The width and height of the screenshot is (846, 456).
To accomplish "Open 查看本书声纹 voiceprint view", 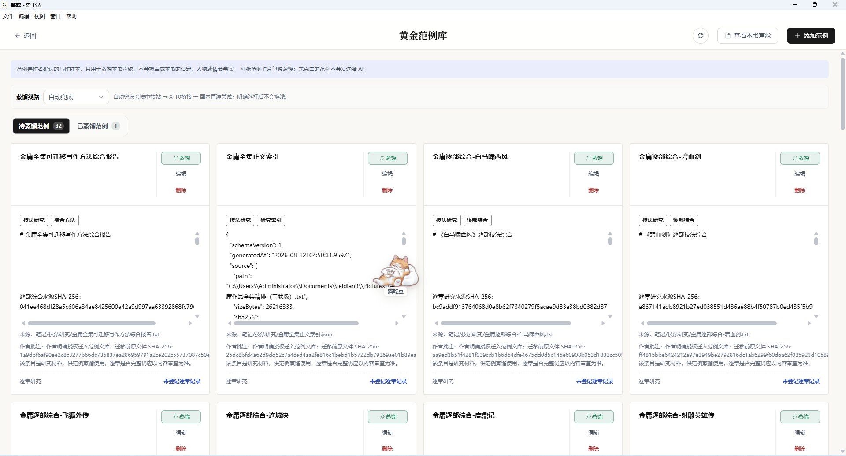I will (x=748, y=36).
